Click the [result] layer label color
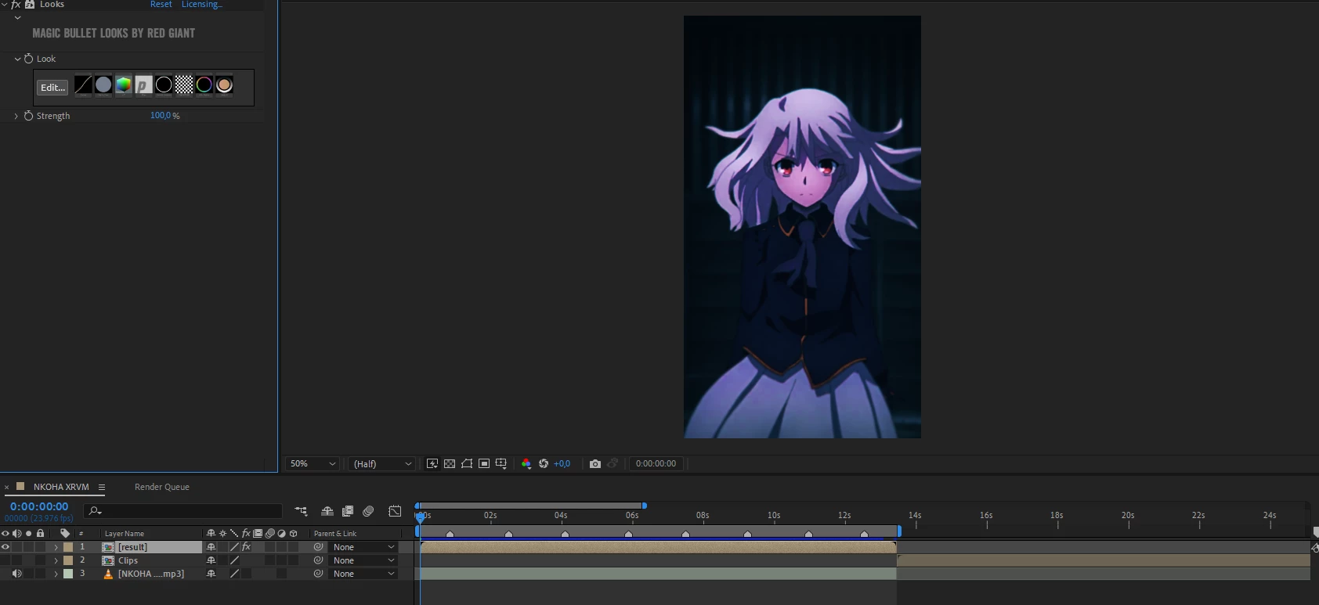Screen dimensions: 1319x605 click(68, 547)
